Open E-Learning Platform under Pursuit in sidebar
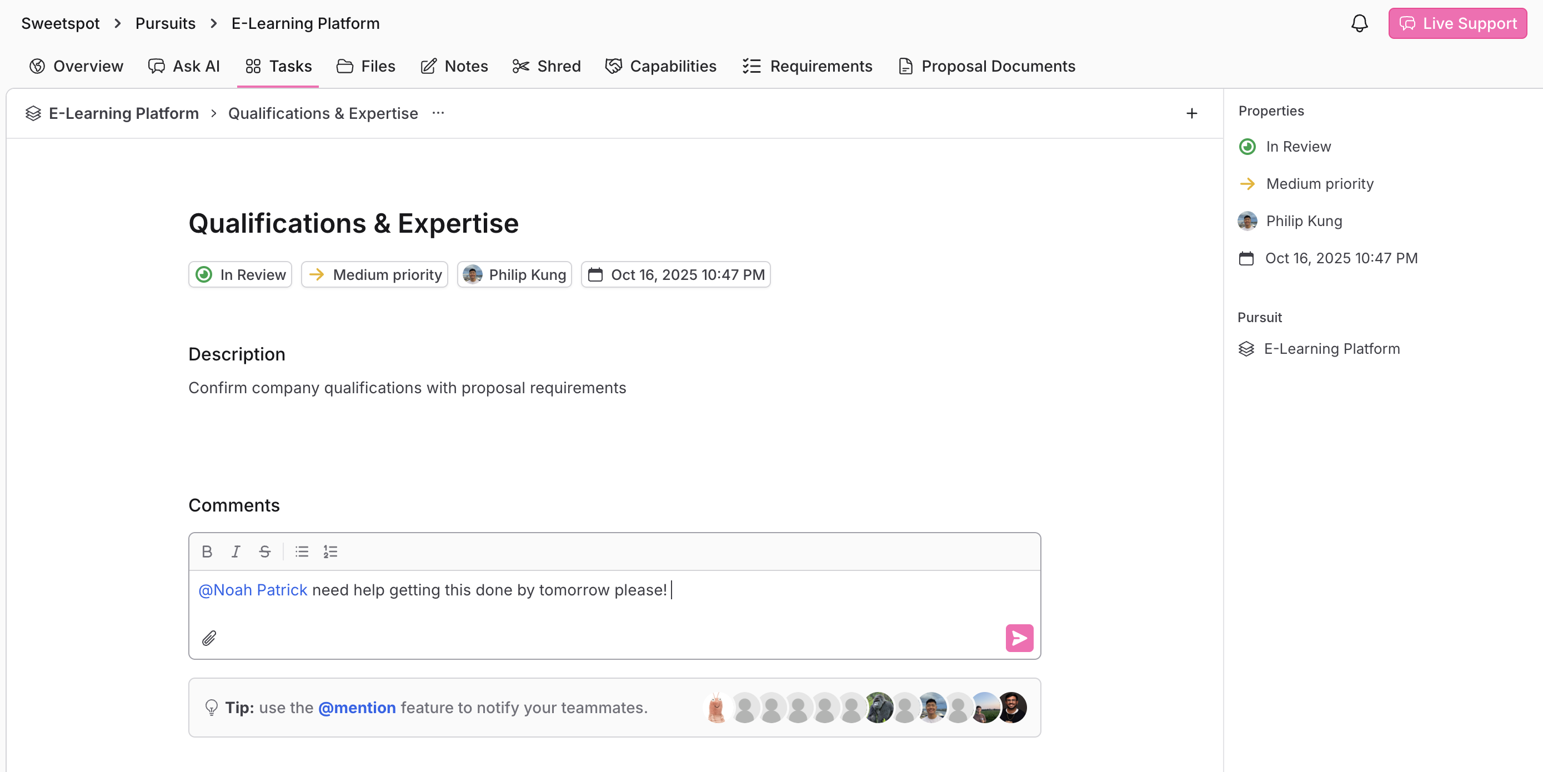The image size is (1543, 772). [x=1331, y=349]
